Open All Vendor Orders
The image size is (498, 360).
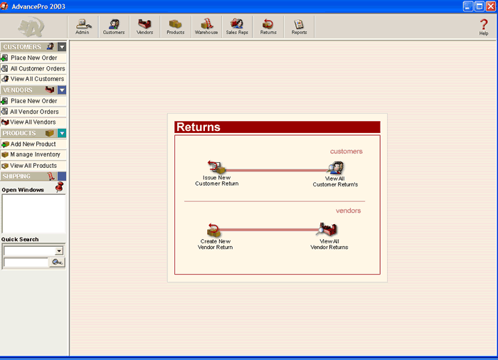click(x=33, y=112)
